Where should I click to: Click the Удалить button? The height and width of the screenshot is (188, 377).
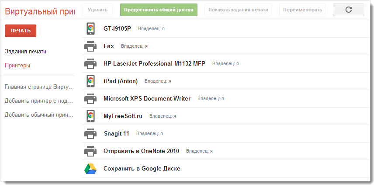coord(97,10)
